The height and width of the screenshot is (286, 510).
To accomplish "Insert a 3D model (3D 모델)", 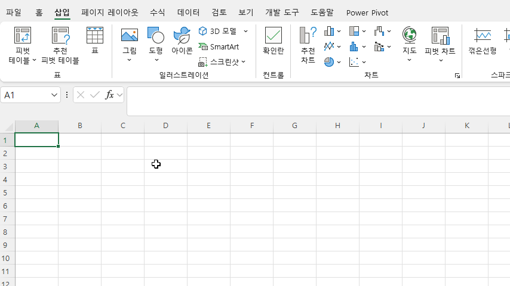I will [219, 31].
